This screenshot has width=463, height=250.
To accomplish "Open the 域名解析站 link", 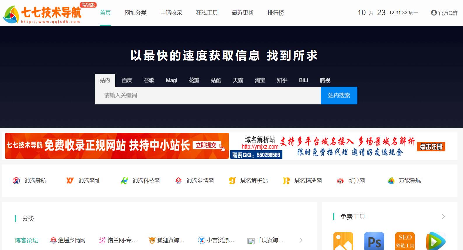I will (x=254, y=181).
